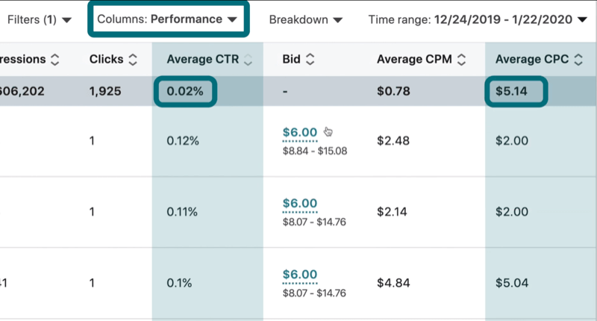Select the 0.12% CTR cell

[x=182, y=140]
